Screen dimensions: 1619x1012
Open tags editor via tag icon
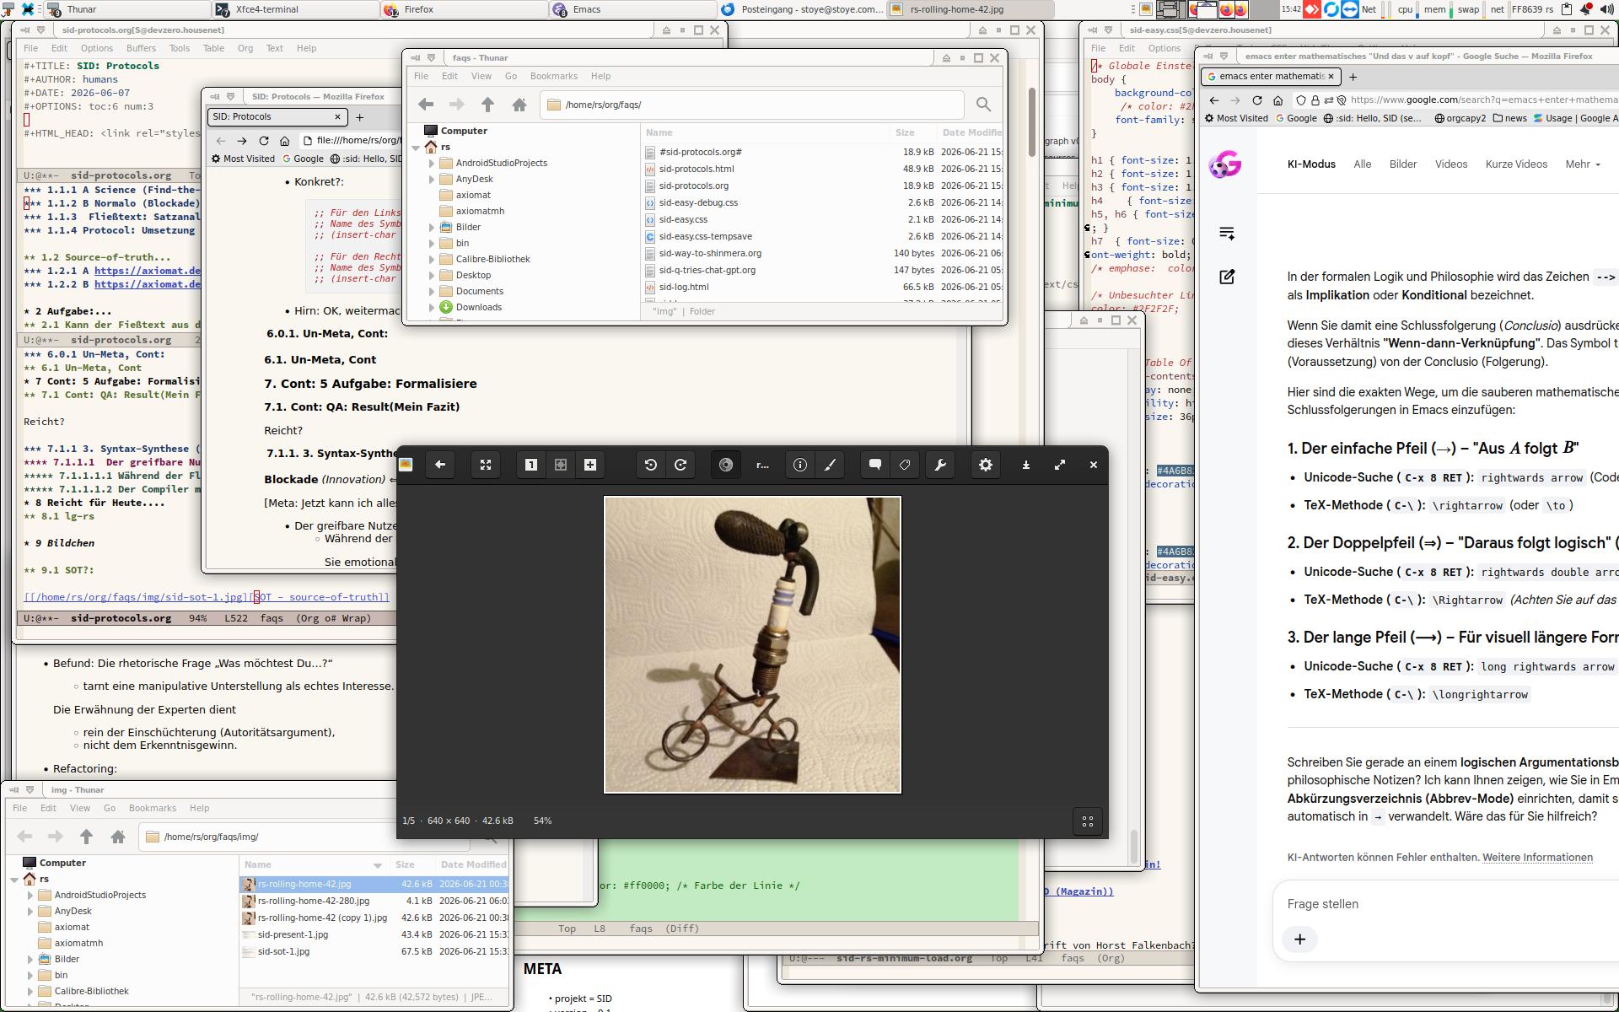[905, 465]
